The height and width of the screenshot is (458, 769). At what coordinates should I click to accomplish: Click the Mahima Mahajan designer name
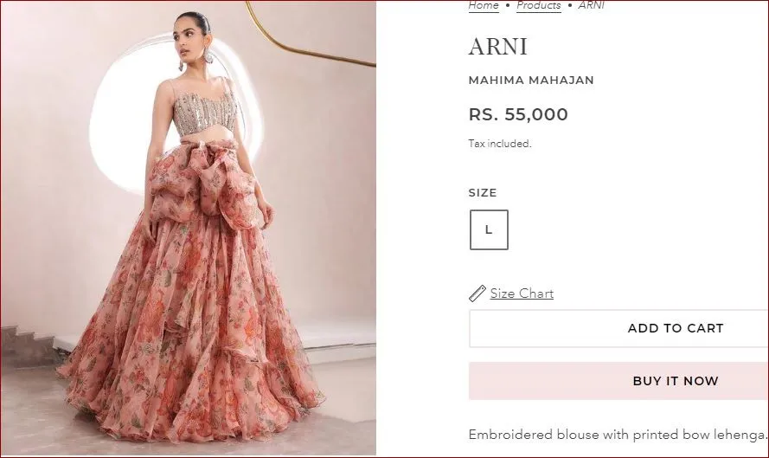tap(531, 80)
